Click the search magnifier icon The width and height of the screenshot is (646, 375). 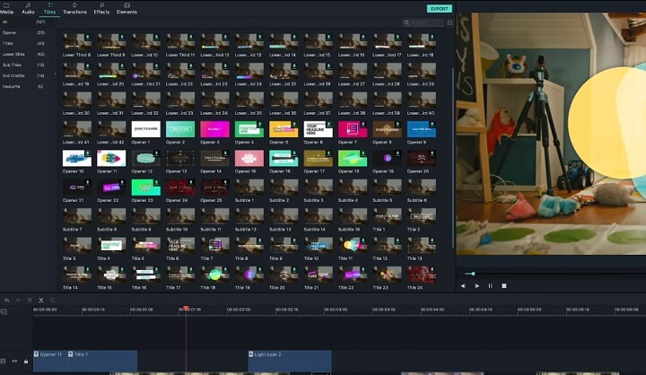click(x=406, y=22)
